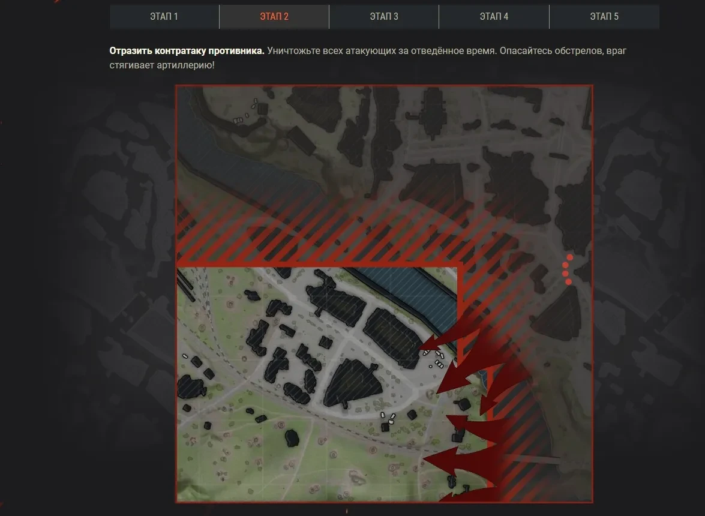The width and height of the screenshot is (705, 516).
Task: Open the ЭТАП 3 tab
Action: (x=384, y=17)
